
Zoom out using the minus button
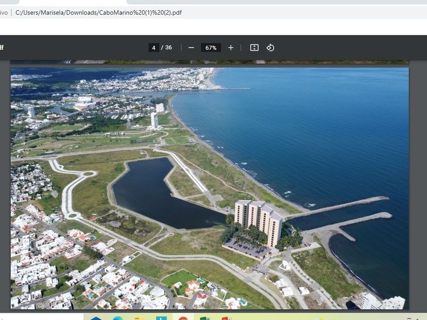pos(191,48)
